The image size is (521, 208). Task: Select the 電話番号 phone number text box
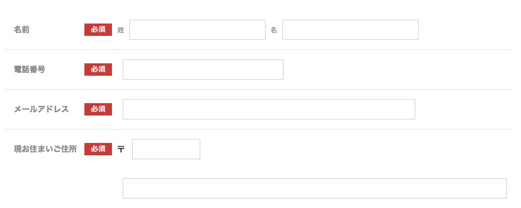(x=203, y=70)
